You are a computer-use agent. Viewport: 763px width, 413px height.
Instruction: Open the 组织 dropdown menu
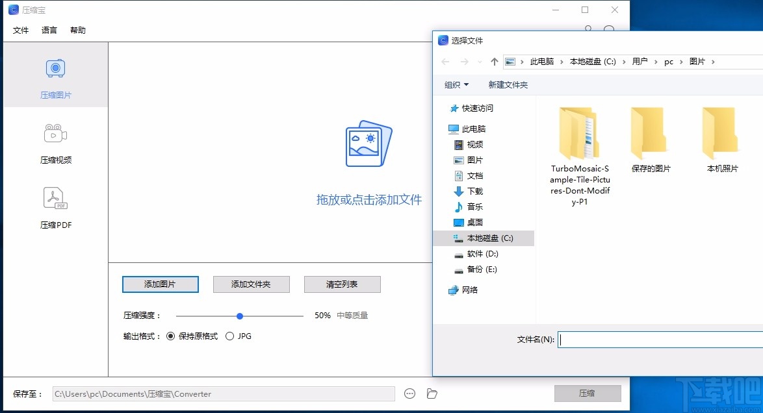click(x=456, y=84)
